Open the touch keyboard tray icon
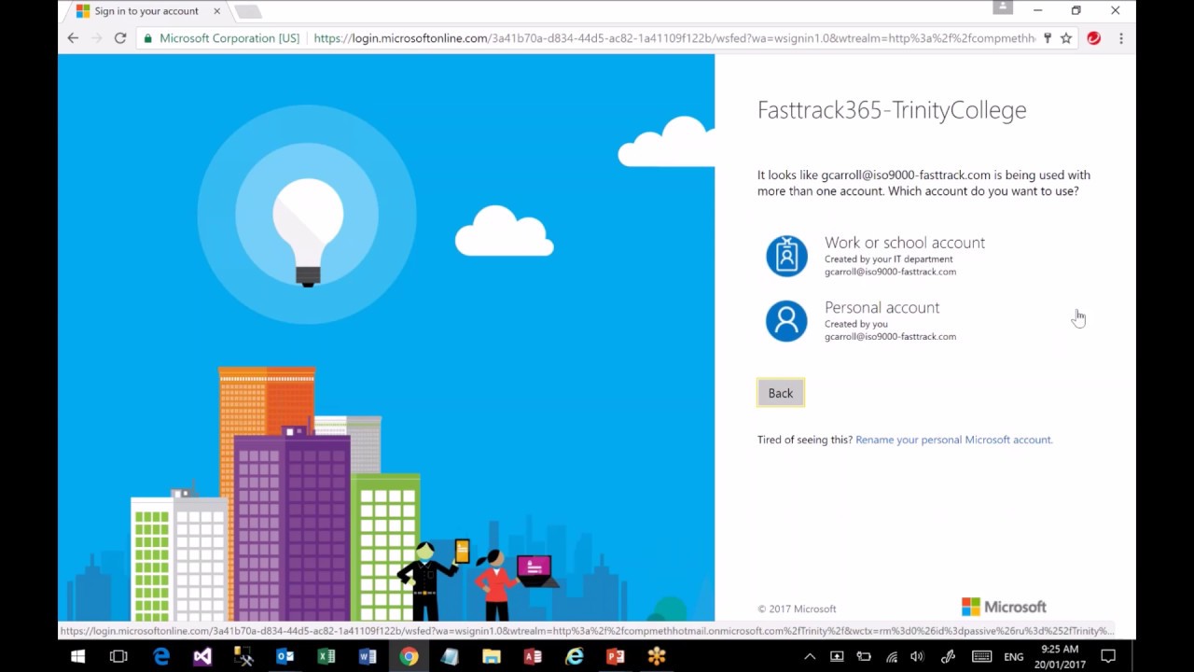This screenshot has width=1194, height=672. coord(981,657)
